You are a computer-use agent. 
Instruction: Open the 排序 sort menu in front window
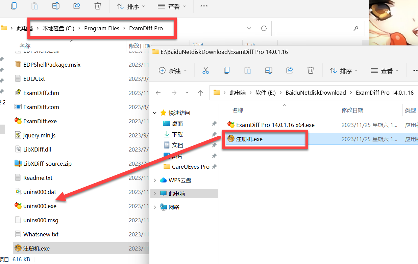click(x=343, y=71)
